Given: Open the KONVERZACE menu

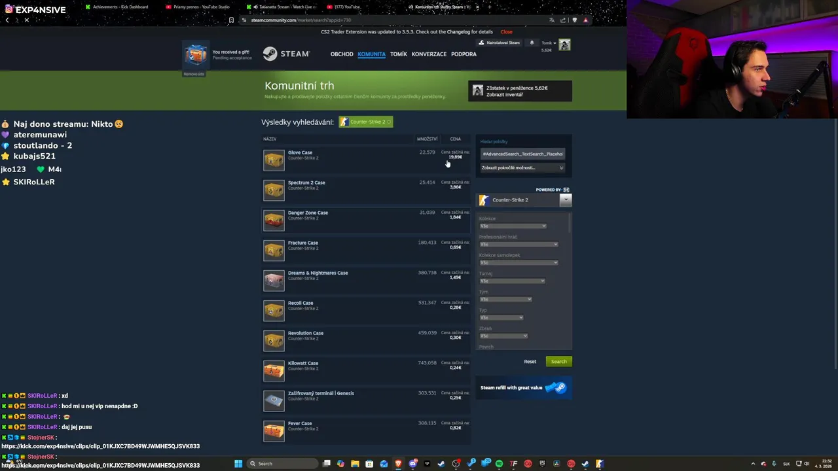Looking at the screenshot, I should tap(429, 54).
